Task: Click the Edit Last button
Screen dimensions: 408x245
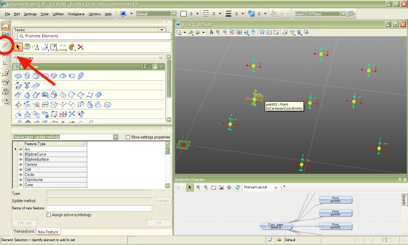Action: (x=24, y=223)
